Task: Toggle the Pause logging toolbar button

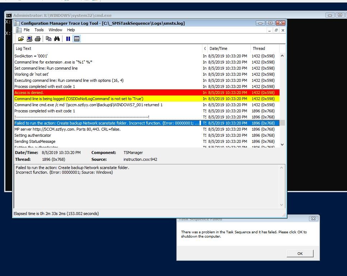Action: [x=68, y=39]
